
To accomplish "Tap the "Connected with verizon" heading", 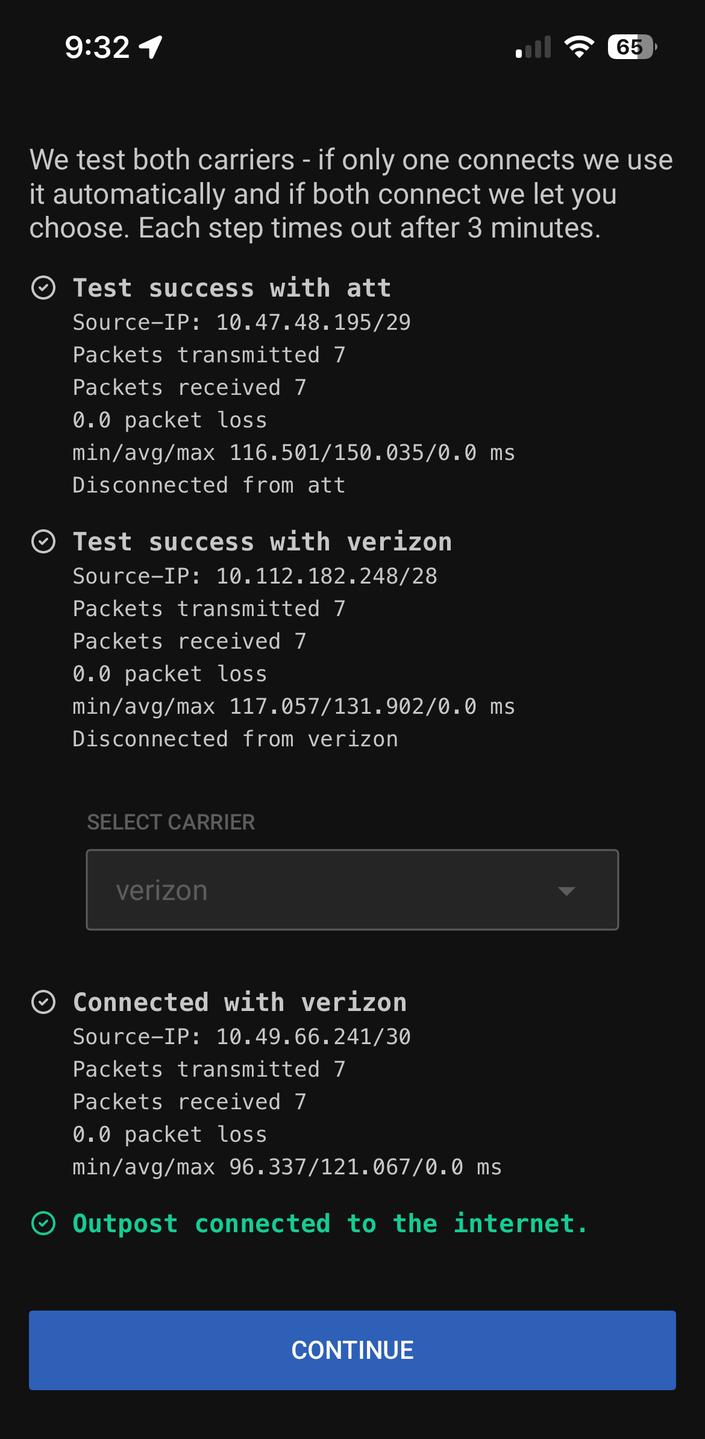I will [240, 1003].
